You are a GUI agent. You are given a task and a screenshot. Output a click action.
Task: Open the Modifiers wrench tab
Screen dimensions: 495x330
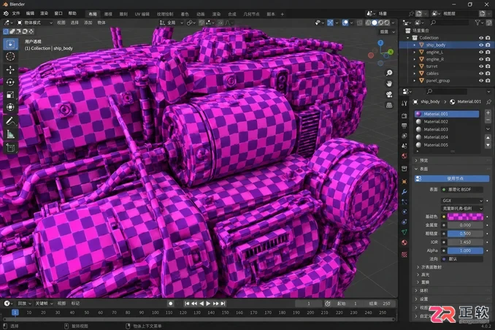(404, 192)
